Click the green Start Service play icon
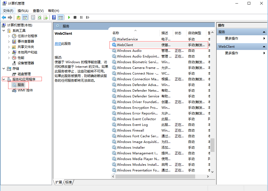This screenshot has width=268, height=191. pos(69,17)
